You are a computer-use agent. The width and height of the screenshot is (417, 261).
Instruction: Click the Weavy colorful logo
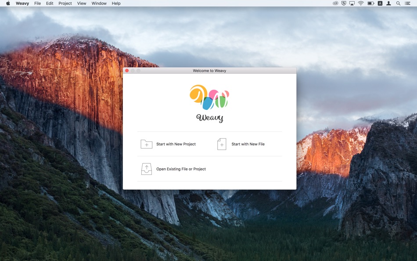click(209, 97)
